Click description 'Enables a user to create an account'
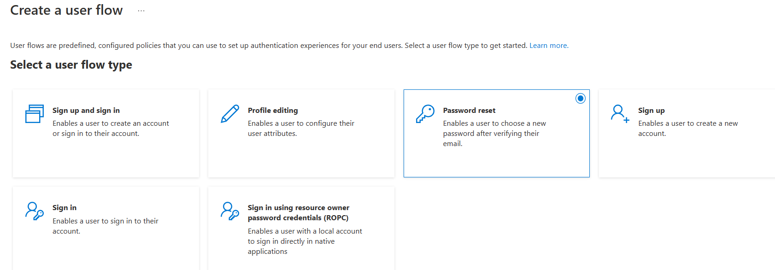This screenshot has width=775, height=270. (x=111, y=123)
